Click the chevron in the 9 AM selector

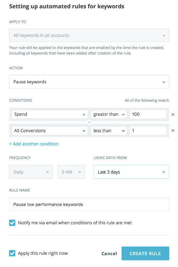80,172
